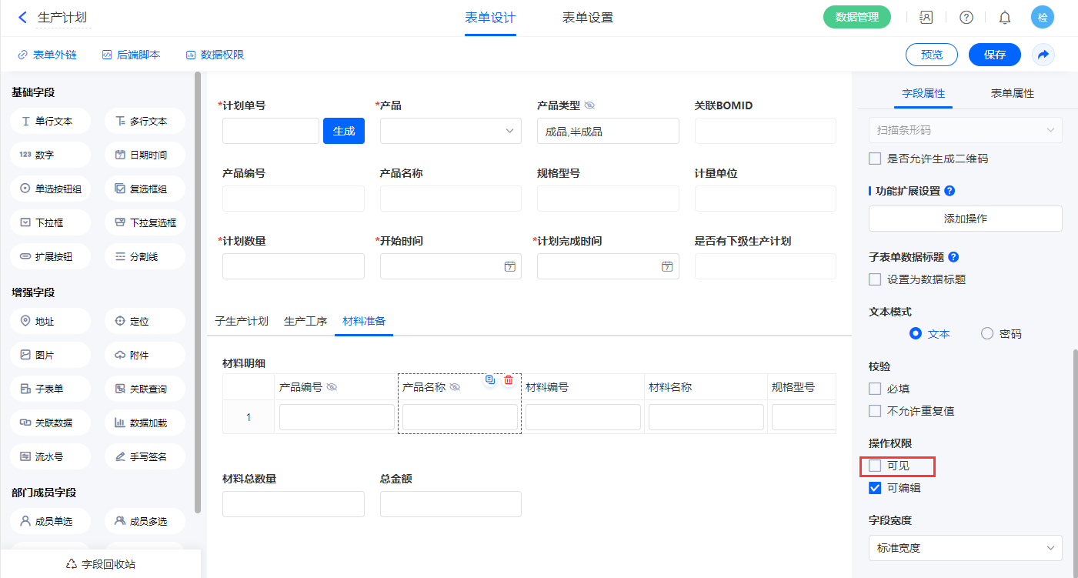This screenshot has width=1078, height=578.
Task: Click help icon next to 功能扩展设置
Action: tap(950, 191)
